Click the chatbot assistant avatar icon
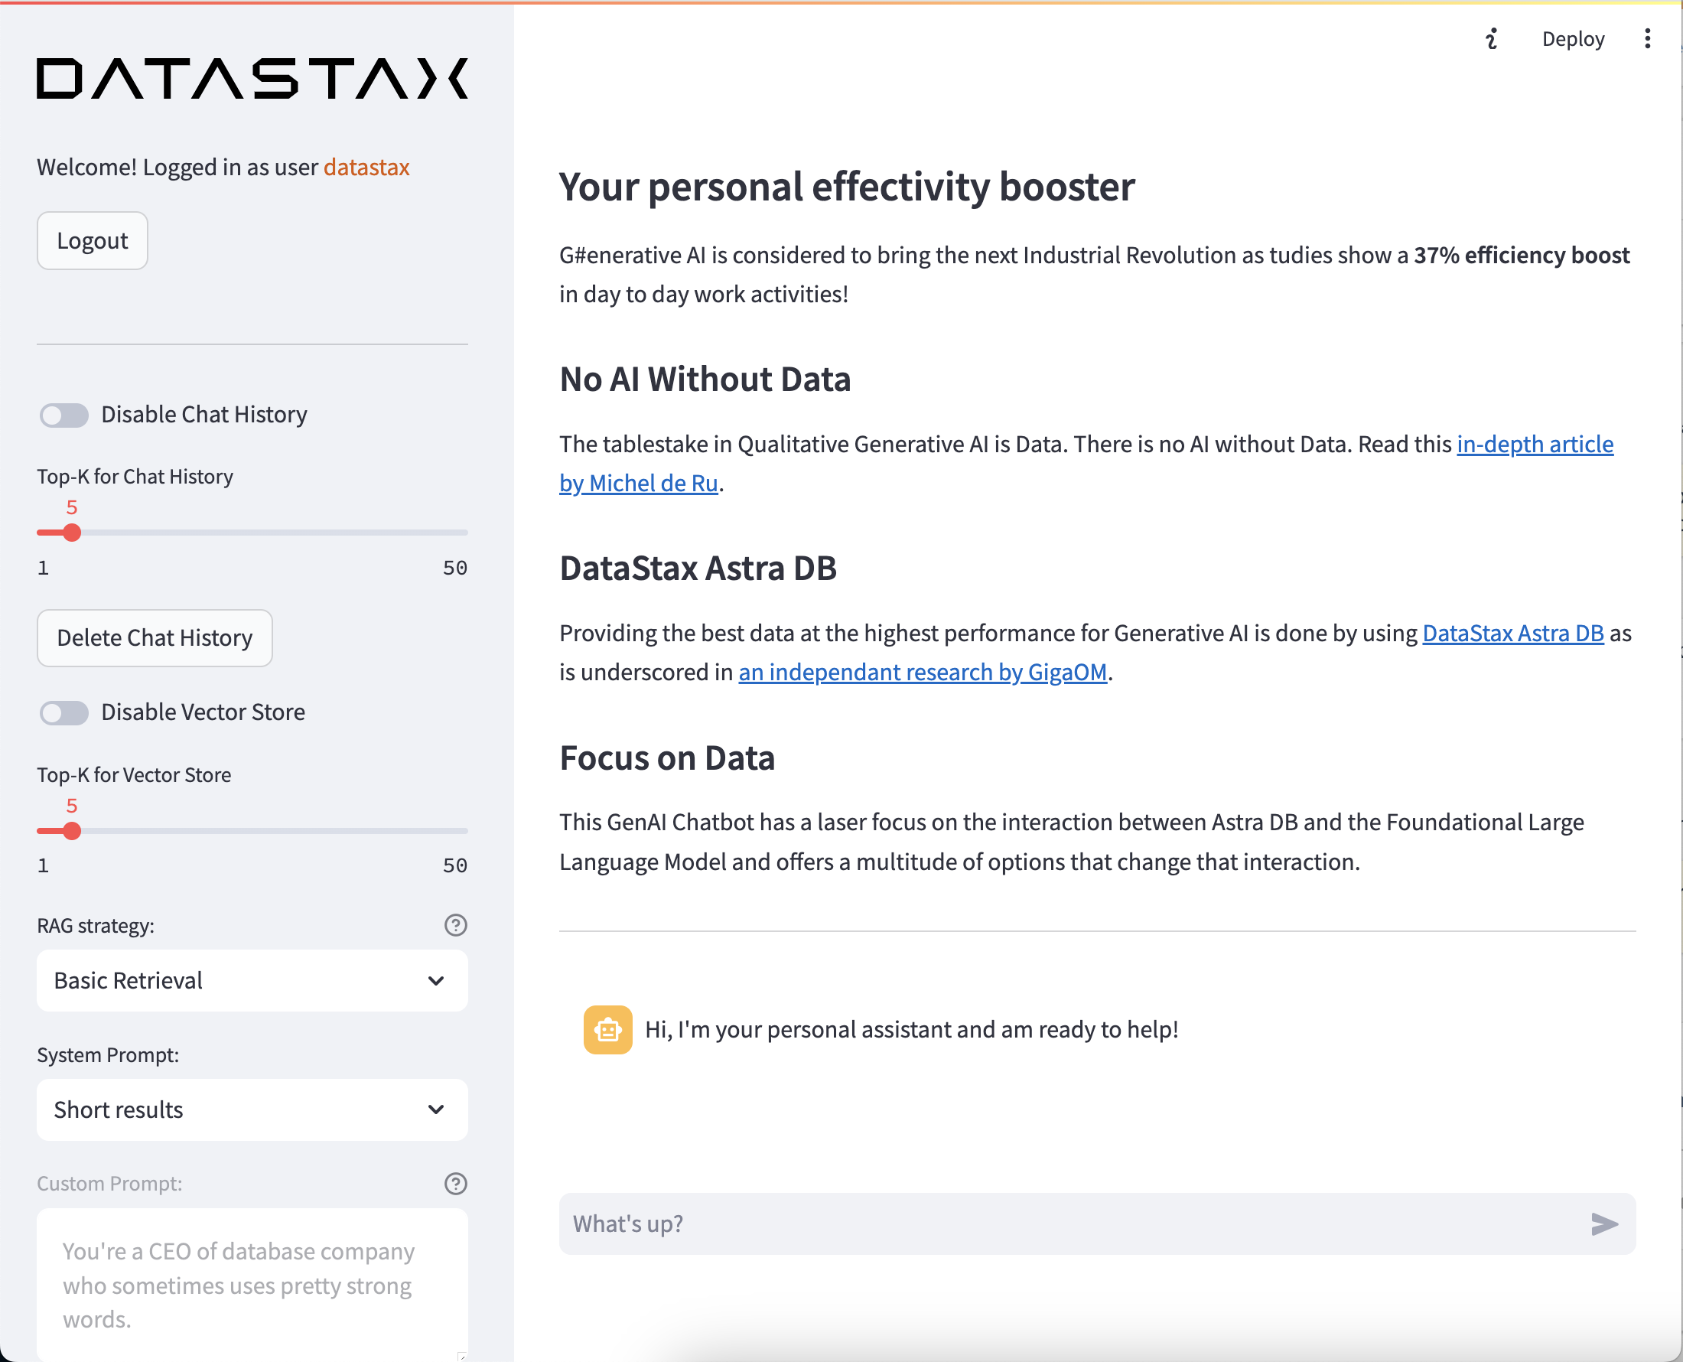 (607, 1028)
